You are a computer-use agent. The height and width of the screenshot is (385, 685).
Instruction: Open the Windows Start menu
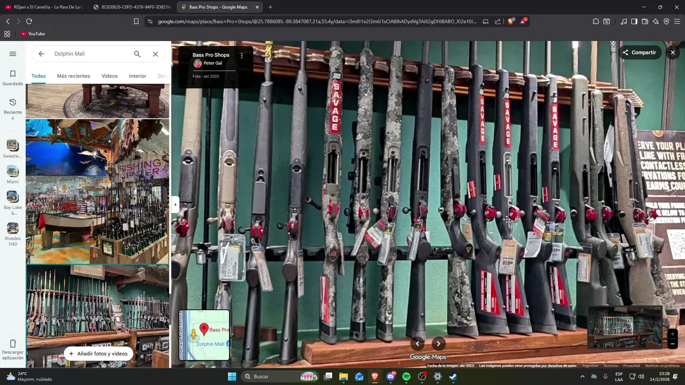pos(232,376)
